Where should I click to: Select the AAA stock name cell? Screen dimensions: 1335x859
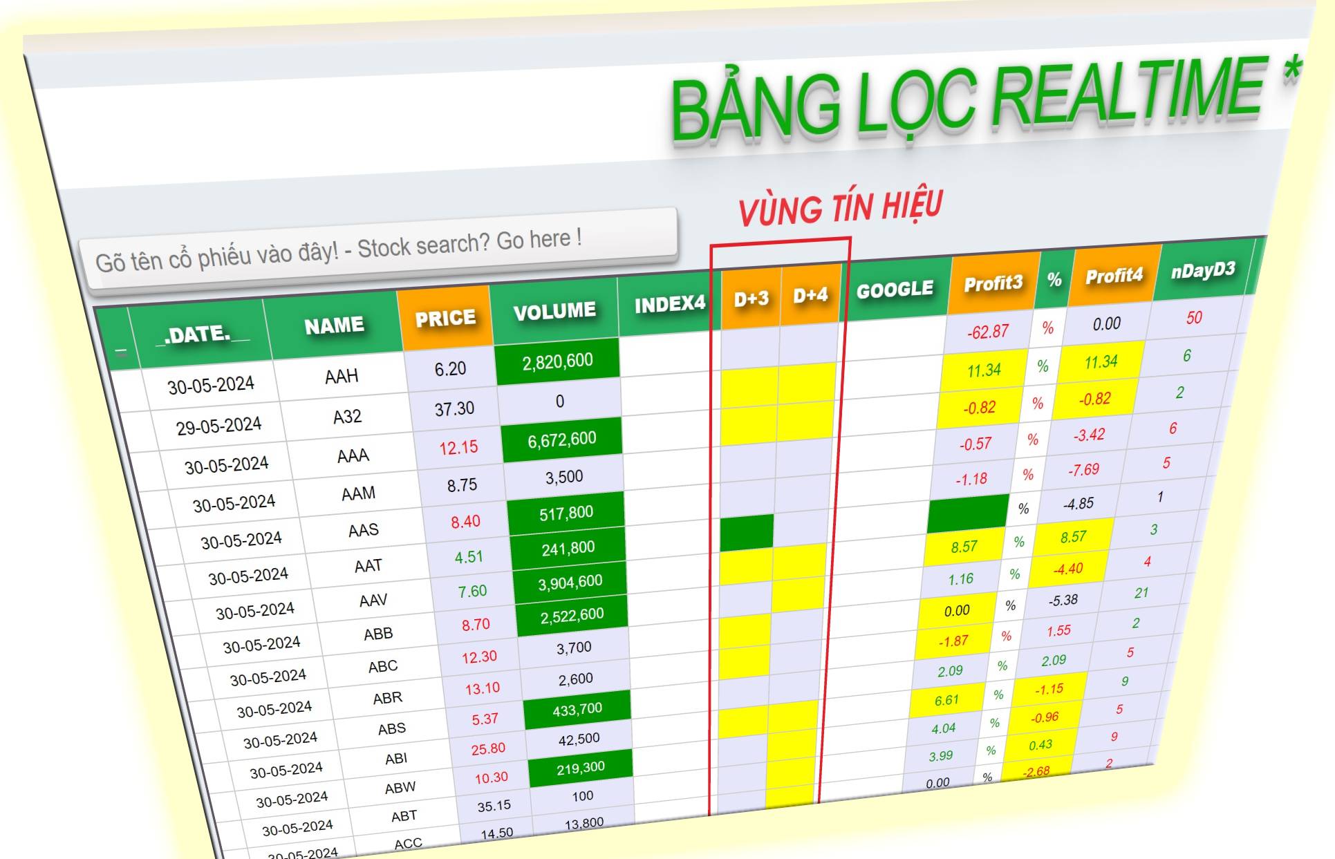click(x=353, y=456)
